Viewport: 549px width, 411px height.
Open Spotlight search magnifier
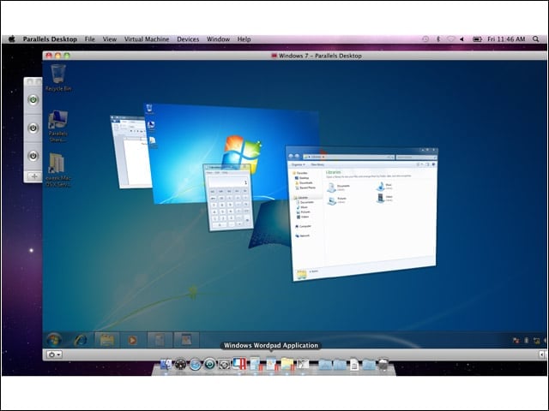535,39
